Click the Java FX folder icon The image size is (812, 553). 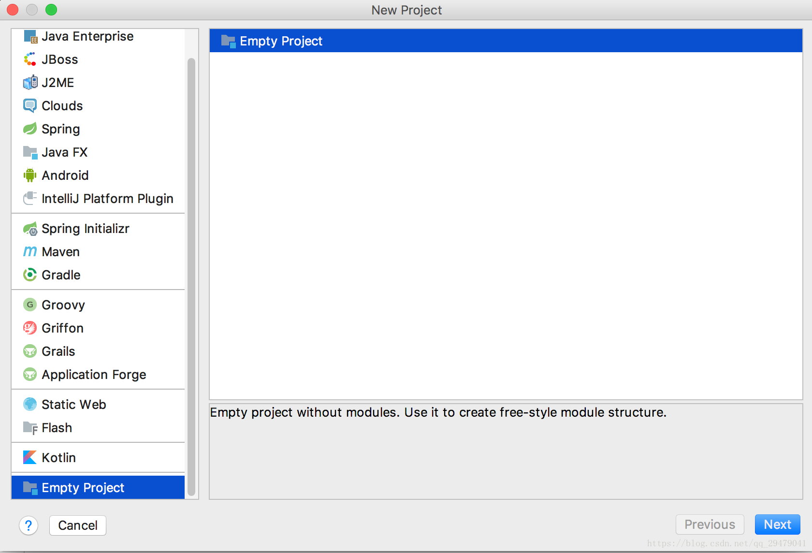coord(30,152)
